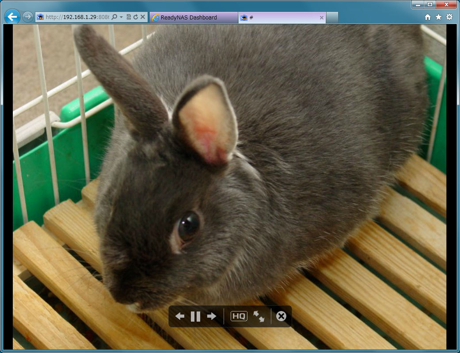Screen dimensions: 460x353
Task: Click the browser Forward button
Action: pyautogui.click(x=27, y=17)
